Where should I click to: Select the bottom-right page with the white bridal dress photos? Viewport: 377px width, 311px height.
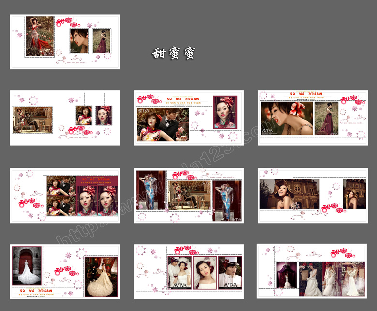coord(312,271)
